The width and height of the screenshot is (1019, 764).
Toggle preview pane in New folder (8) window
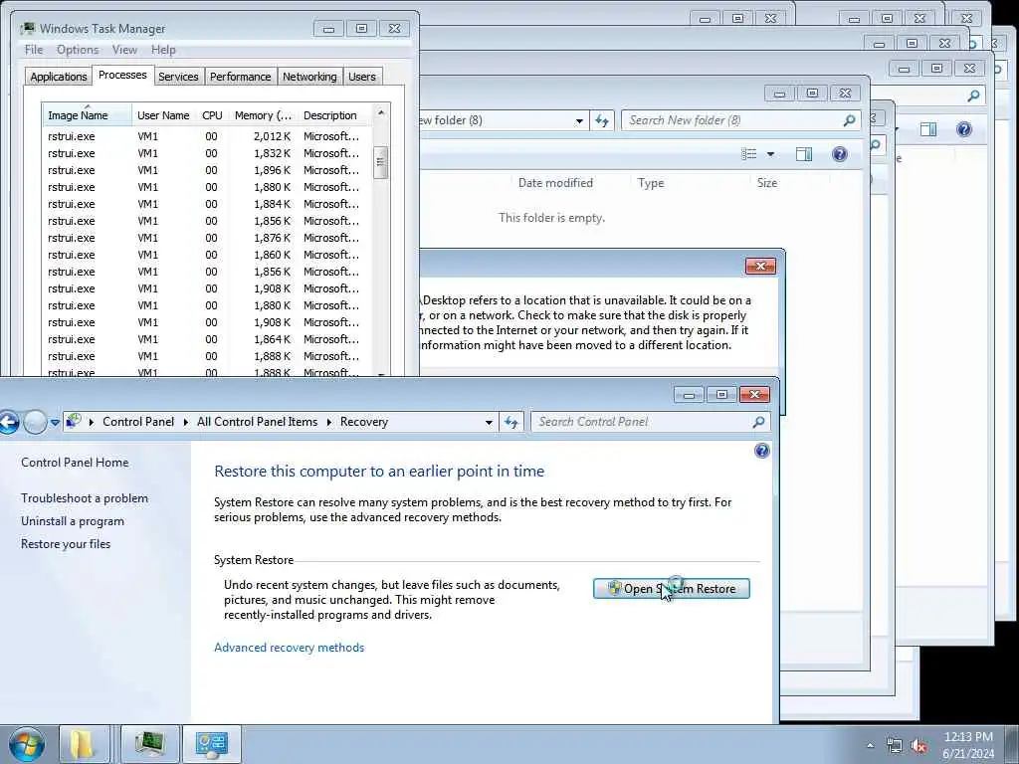point(804,154)
